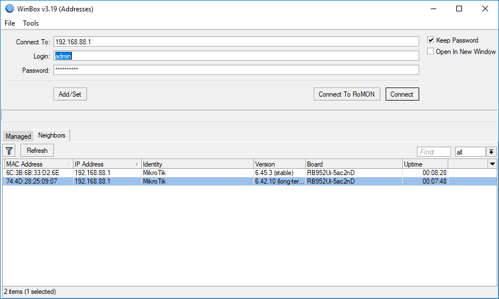The width and height of the screenshot is (499, 299).
Task: Refresh the neighbors list
Action: pyautogui.click(x=37, y=151)
